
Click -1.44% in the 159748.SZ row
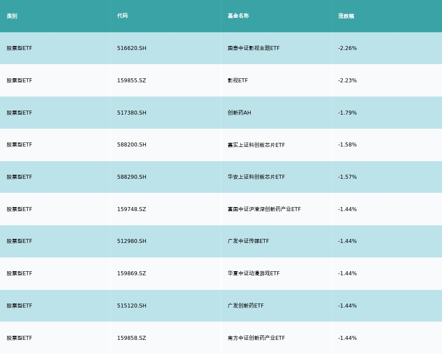pos(347,209)
